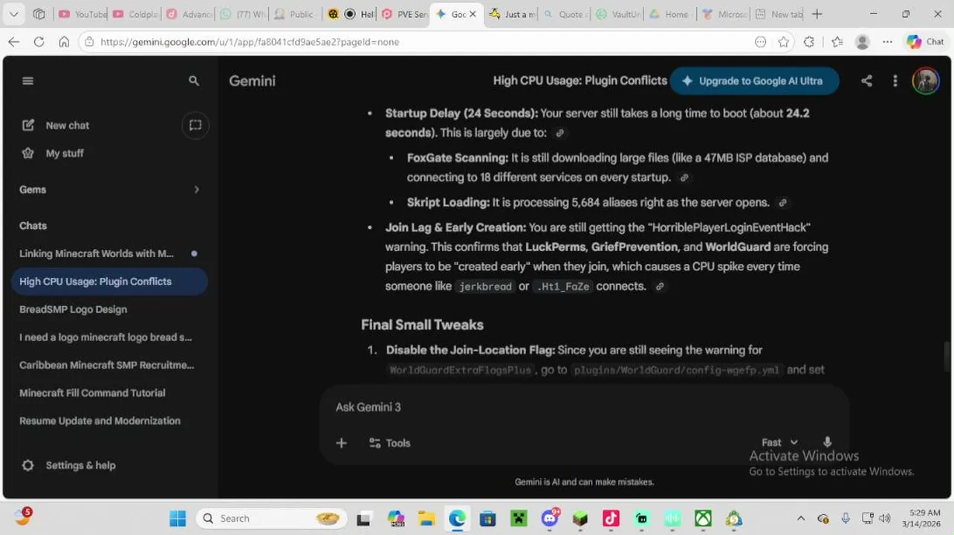The height and width of the screenshot is (535, 954).
Task: Open Discord from the taskbar
Action: (x=550, y=518)
